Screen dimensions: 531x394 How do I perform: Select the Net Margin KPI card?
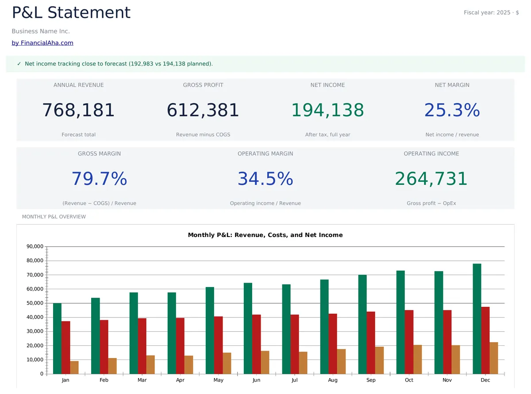click(452, 109)
